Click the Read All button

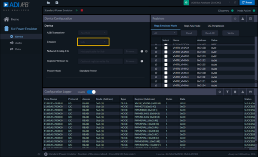click(x=210, y=33)
